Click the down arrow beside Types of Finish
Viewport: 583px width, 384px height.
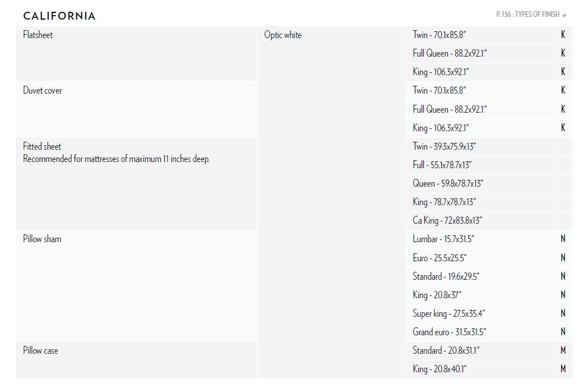564,15
